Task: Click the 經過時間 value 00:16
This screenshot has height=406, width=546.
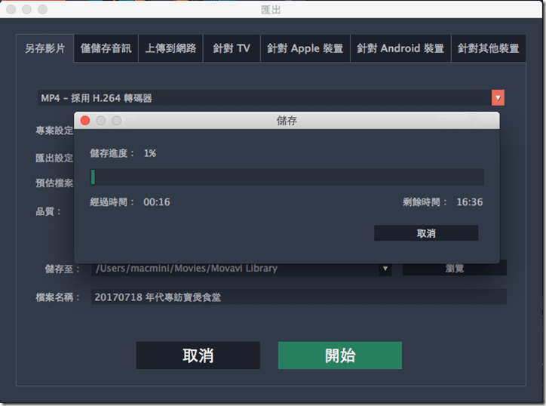Action: coord(157,202)
